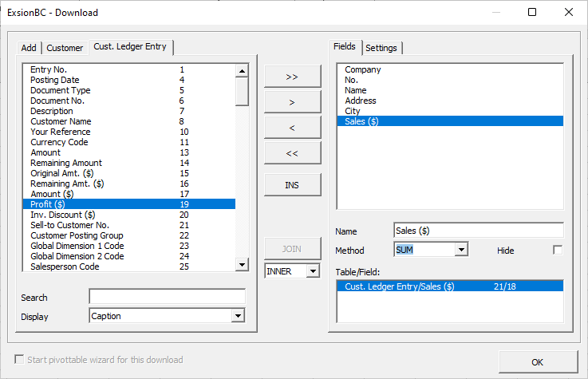Click the >> move all fields button

[293, 77]
